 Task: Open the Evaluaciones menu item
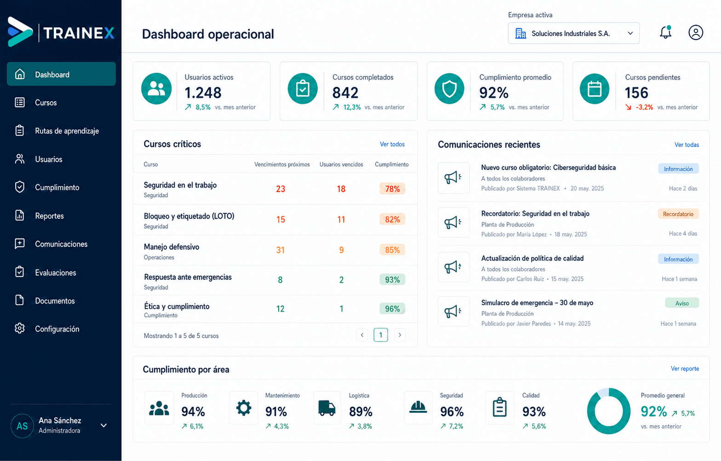tap(61, 272)
